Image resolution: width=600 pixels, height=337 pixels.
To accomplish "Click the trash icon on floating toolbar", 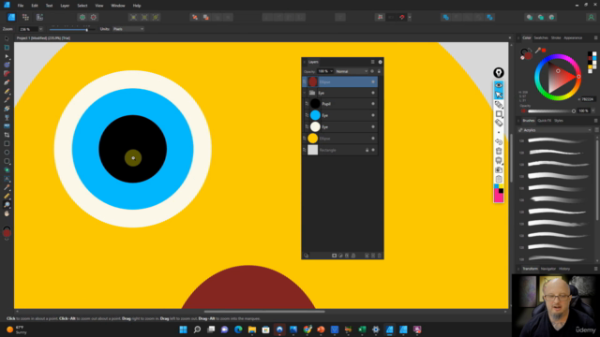I will point(499,151).
